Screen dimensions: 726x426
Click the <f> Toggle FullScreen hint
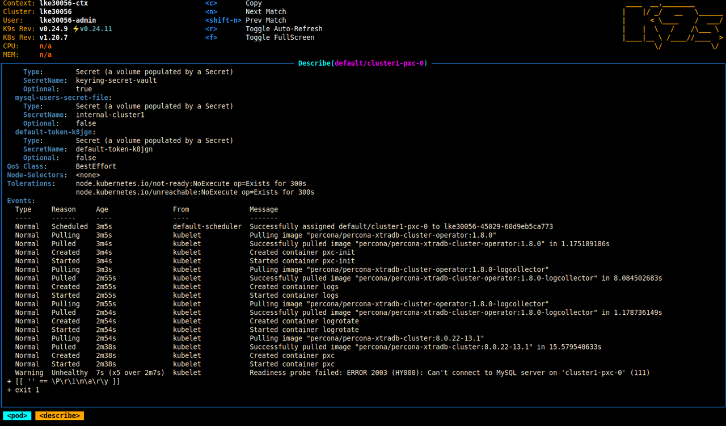pos(260,37)
